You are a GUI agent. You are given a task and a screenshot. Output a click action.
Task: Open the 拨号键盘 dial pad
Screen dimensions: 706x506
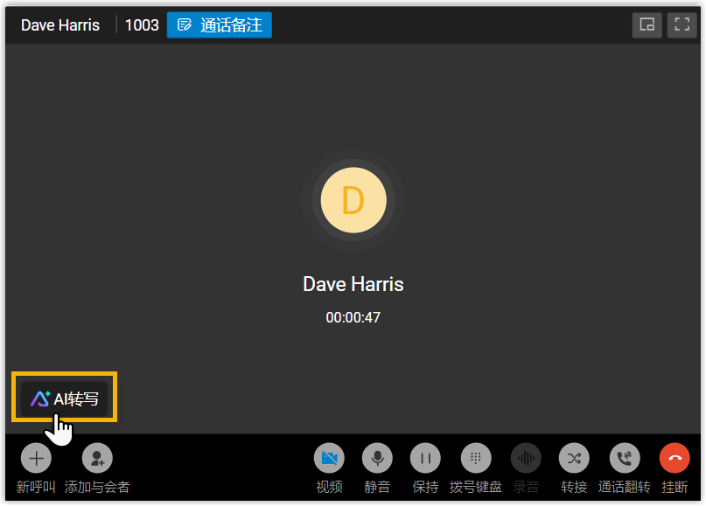click(x=475, y=458)
